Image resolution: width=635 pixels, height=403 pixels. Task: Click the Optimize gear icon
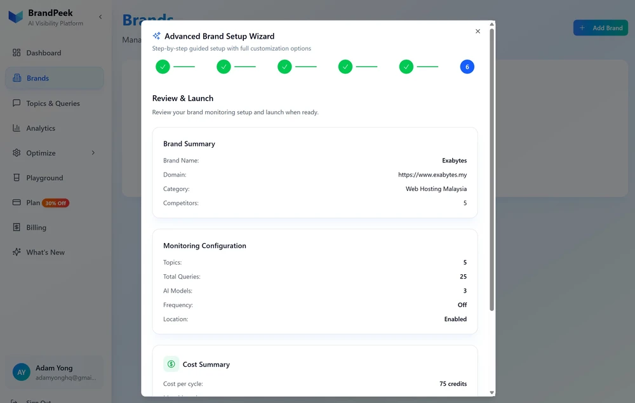[17, 153]
